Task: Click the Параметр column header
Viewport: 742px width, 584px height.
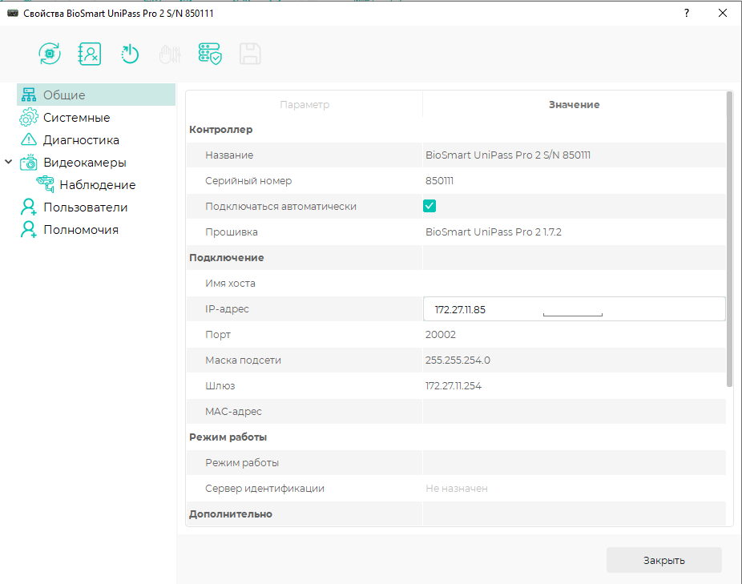Action: click(x=304, y=105)
